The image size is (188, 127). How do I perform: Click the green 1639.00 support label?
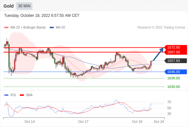coord(174,78)
